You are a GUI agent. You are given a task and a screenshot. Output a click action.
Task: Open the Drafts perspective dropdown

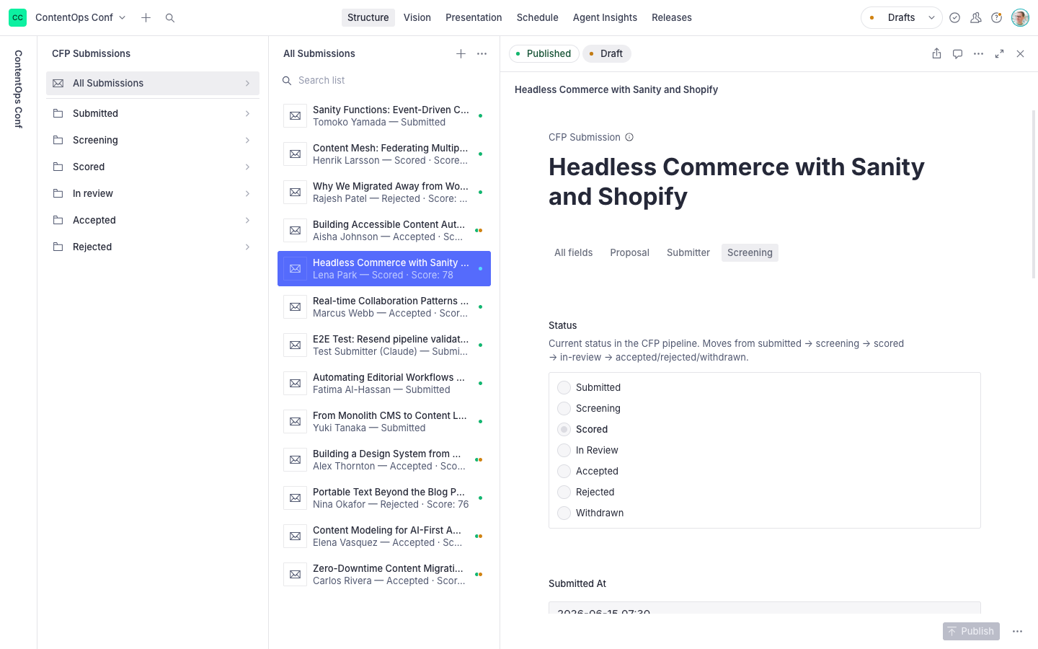pos(901,17)
